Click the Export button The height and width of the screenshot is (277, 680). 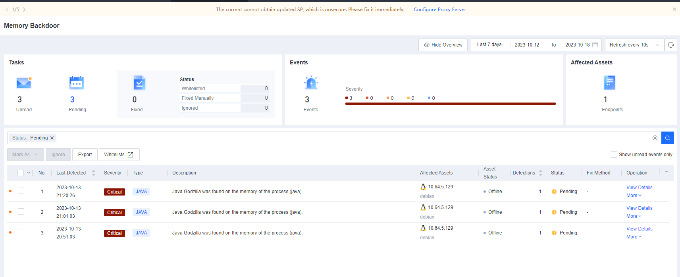tap(85, 155)
